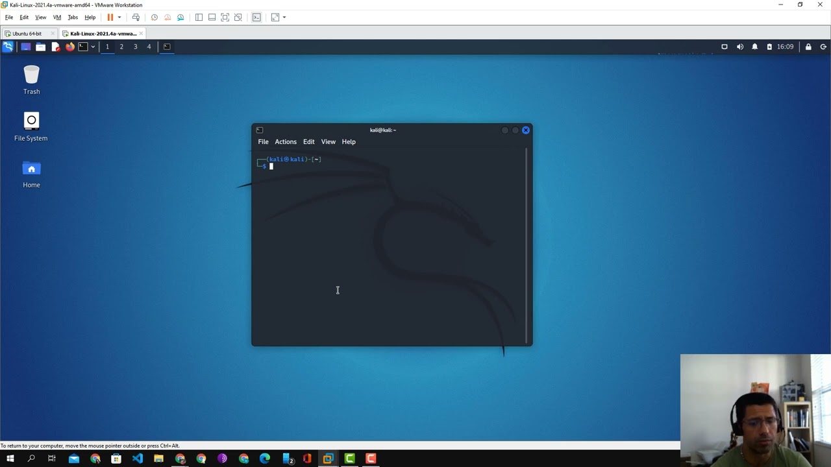Switch to workspace 2

[121, 47]
